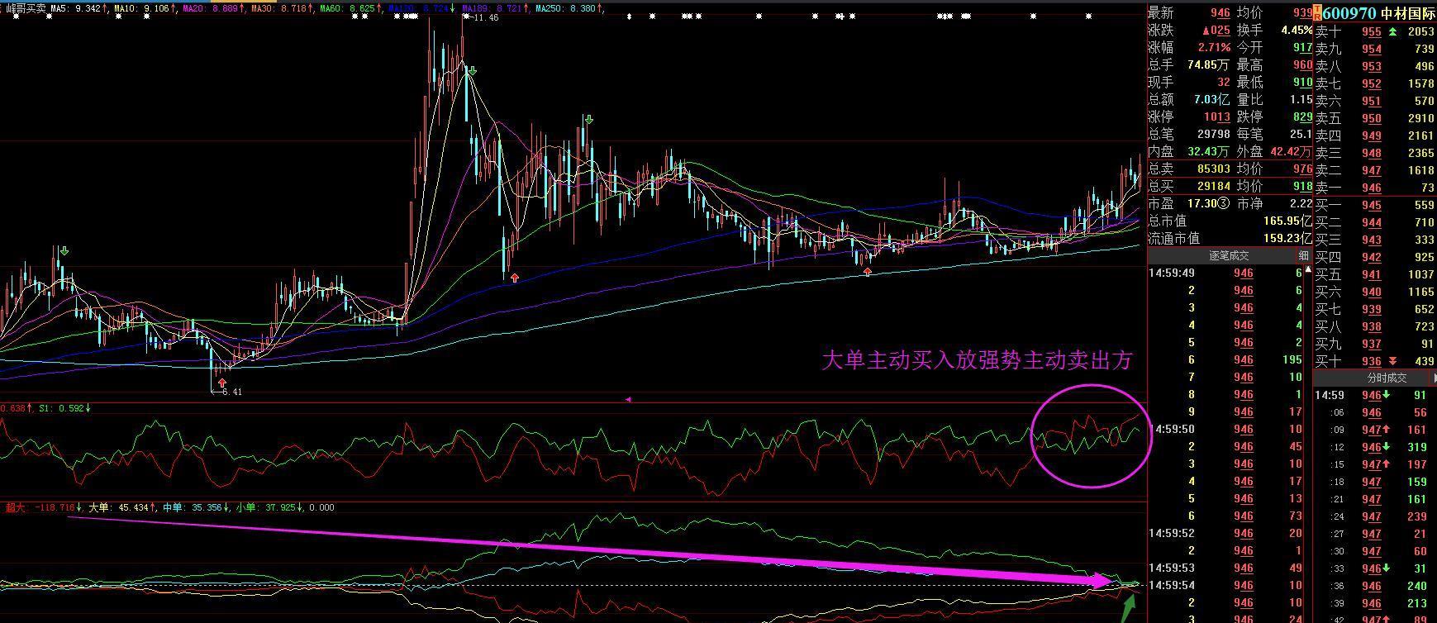Open the 分时成交 tab
The width and height of the screenshot is (1437, 623).
1386,378
